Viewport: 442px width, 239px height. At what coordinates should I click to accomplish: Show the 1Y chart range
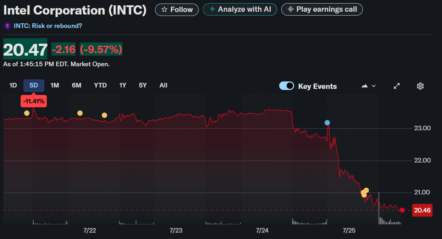coord(123,85)
